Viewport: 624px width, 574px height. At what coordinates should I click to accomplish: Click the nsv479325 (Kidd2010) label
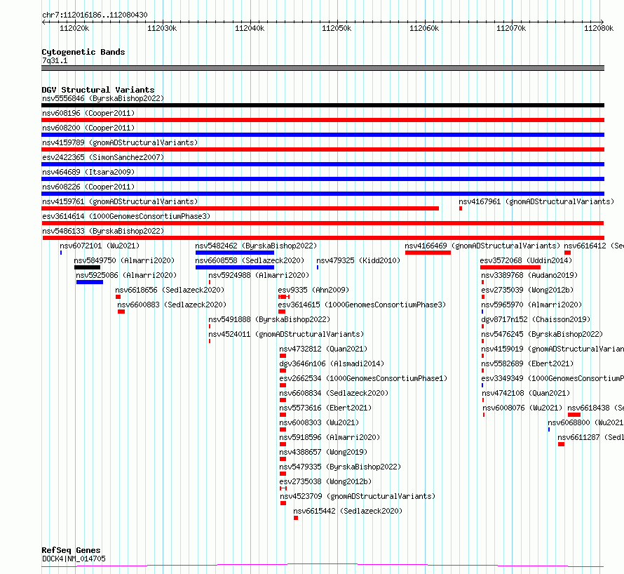pos(358,260)
